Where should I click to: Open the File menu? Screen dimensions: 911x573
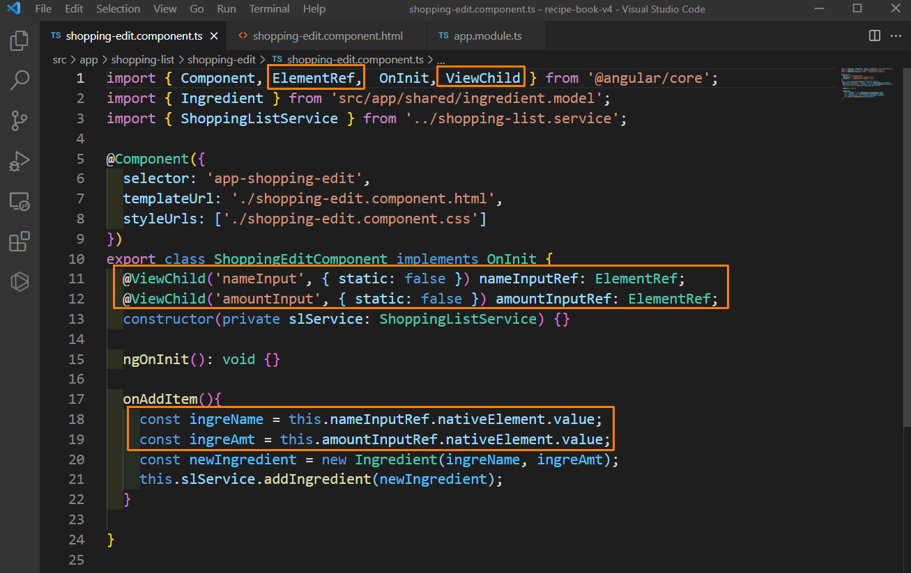coord(43,9)
